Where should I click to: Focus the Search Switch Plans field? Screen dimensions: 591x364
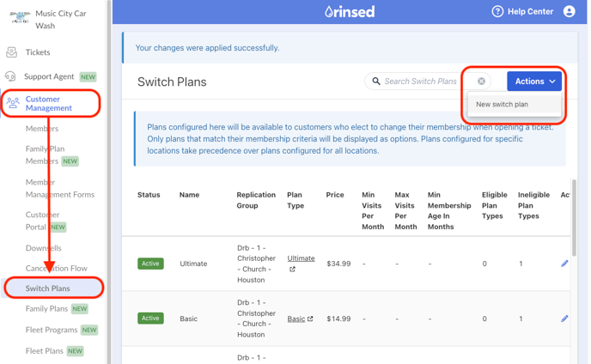click(428, 81)
